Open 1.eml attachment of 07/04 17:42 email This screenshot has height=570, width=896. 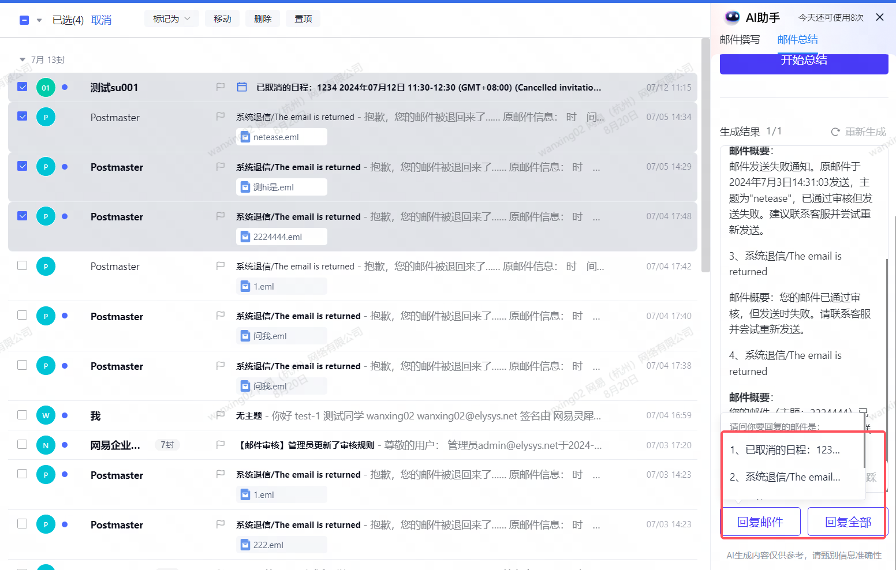282,286
